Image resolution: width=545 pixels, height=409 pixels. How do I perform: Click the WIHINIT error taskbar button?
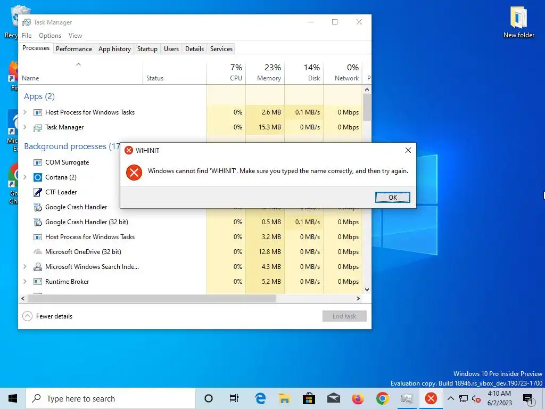tap(431, 398)
